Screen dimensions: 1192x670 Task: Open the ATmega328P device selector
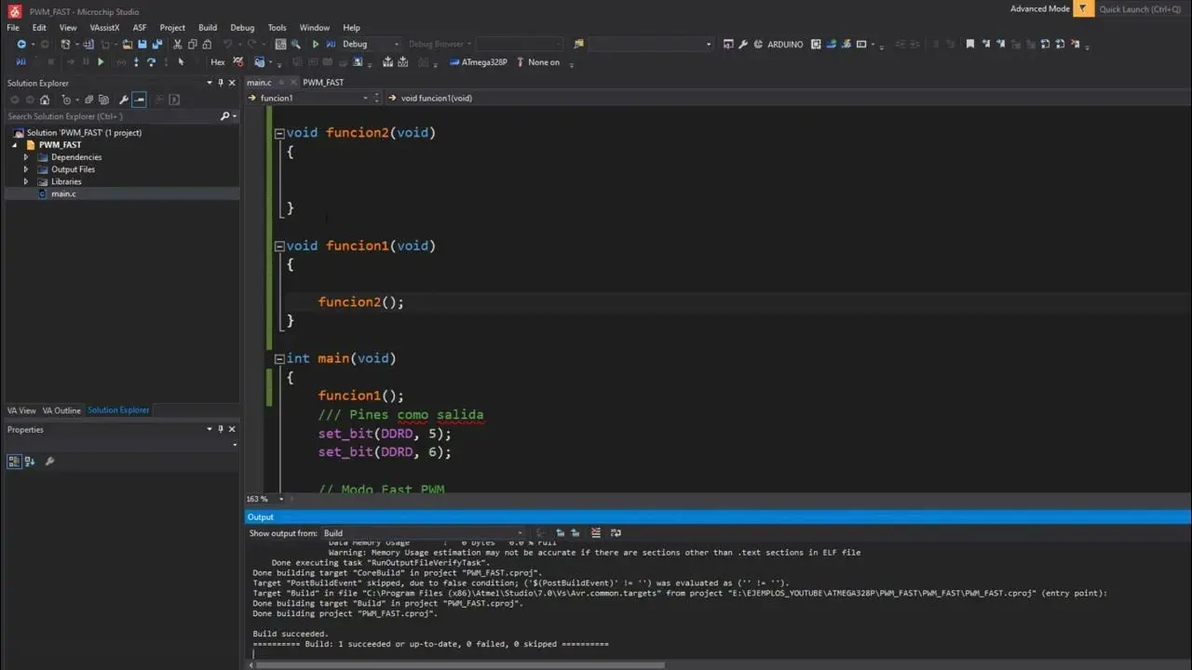[x=483, y=62]
